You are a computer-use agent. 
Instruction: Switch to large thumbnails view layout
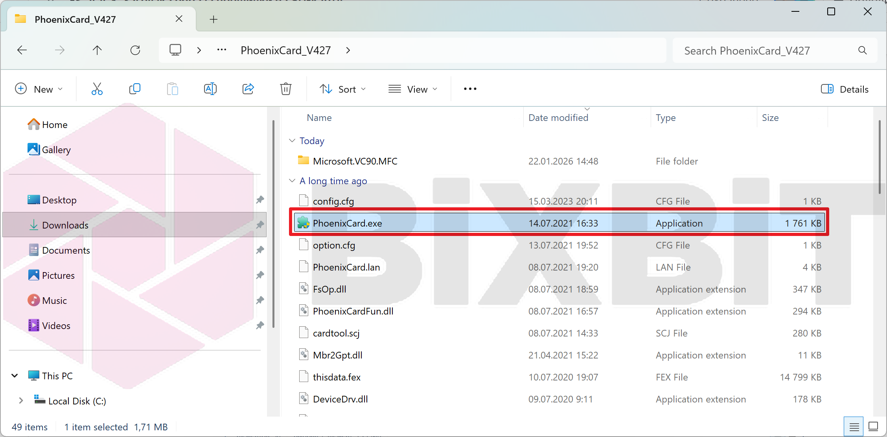click(x=873, y=427)
